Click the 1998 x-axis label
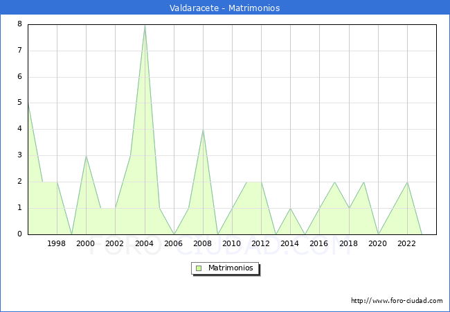The image size is (450, 312). pos(56,243)
